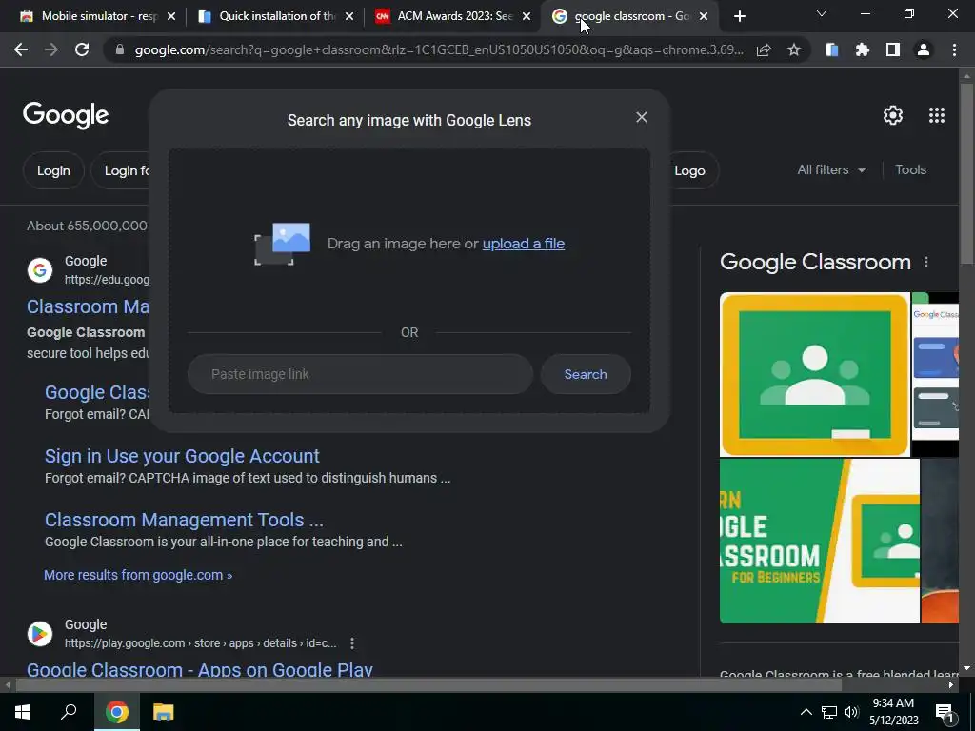
Task: Click More results from google.com
Action: (x=138, y=575)
